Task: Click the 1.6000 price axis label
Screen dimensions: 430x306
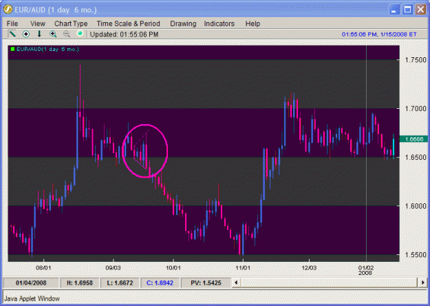Action: point(416,206)
